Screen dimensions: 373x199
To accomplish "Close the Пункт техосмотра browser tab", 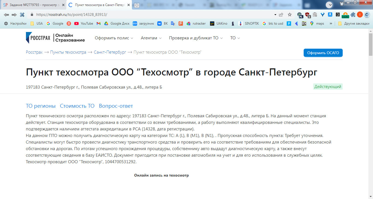I will tap(129, 5).
